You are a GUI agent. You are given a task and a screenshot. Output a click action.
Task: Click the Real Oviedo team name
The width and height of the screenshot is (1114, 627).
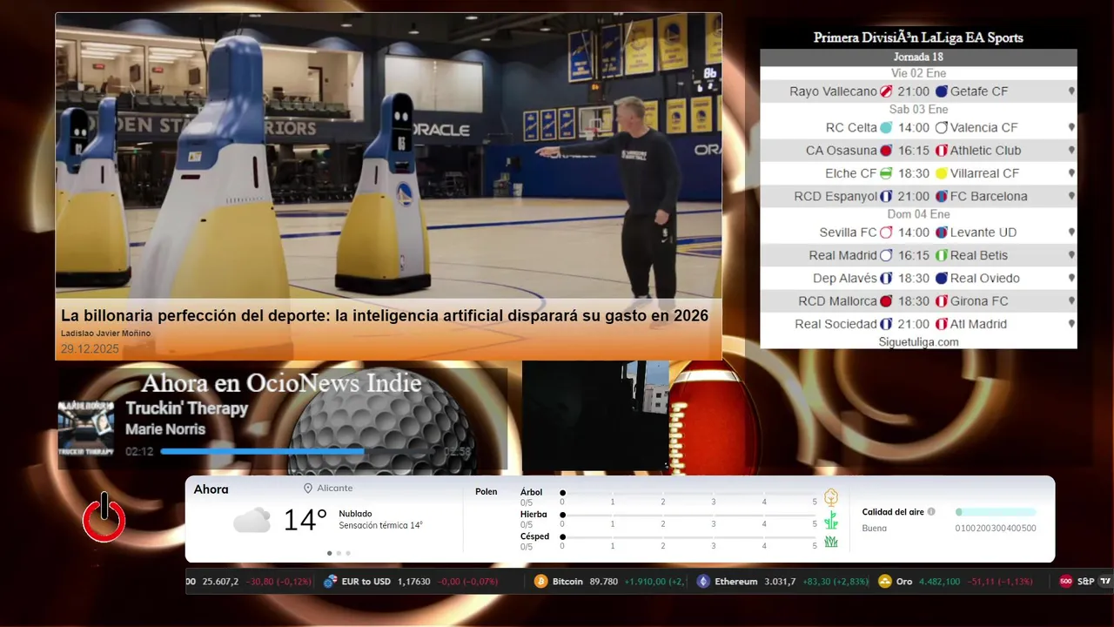(985, 278)
